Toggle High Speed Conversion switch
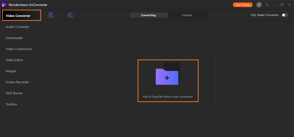 285,15
